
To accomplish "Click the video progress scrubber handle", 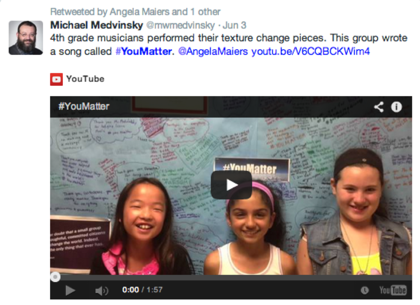I will (55, 277).
